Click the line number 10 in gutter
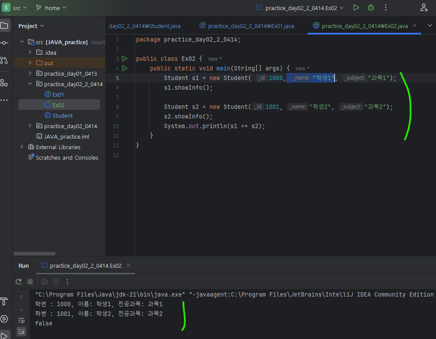 (x=116, y=126)
